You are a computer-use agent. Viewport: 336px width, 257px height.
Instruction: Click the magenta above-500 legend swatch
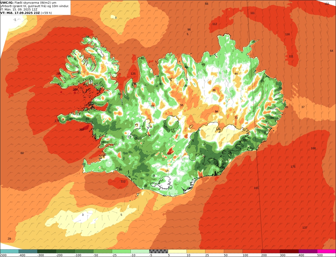(327, 251)
